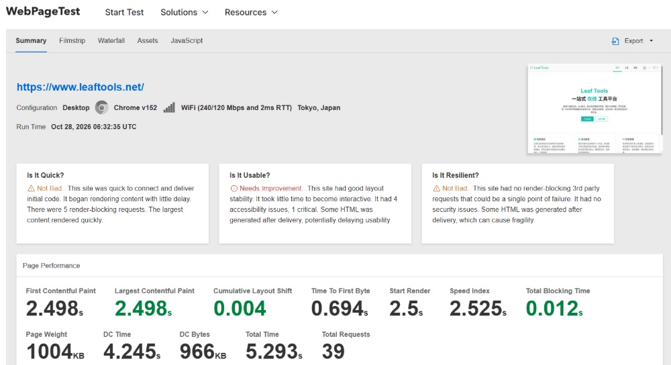The width and height of the screenshot is (671, 365).
Task: Click the warning triangle under Is It Resilient
Action: [436, 189]
